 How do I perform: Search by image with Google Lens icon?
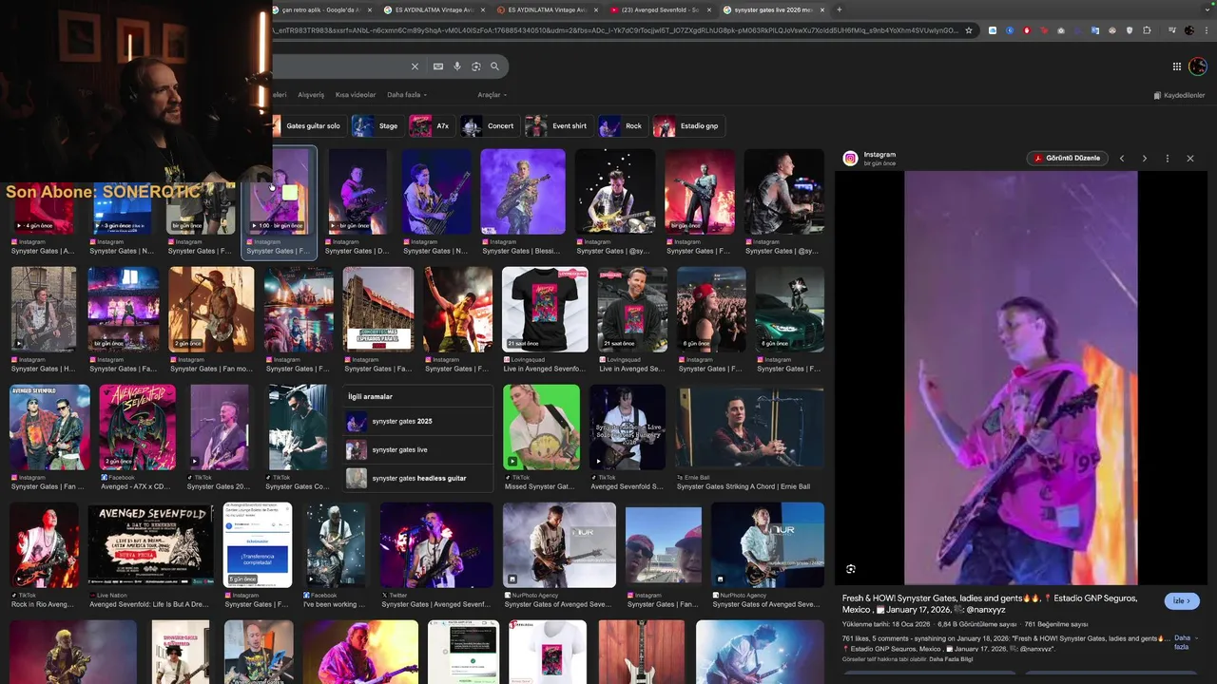point(476,66)
